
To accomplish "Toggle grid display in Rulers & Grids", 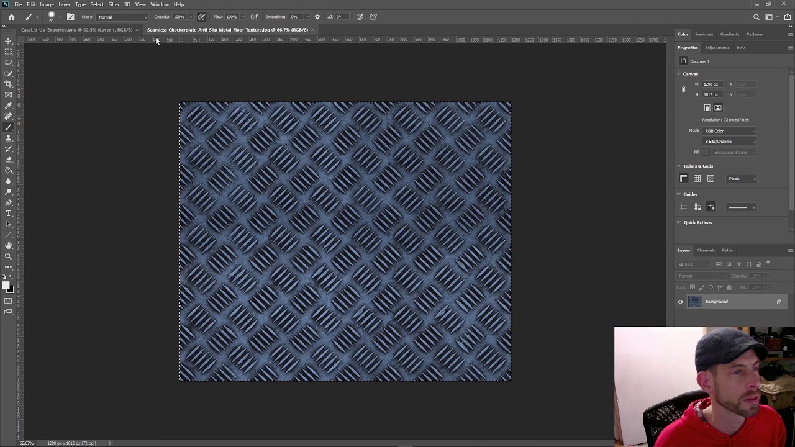I will [x=697, y=179].
